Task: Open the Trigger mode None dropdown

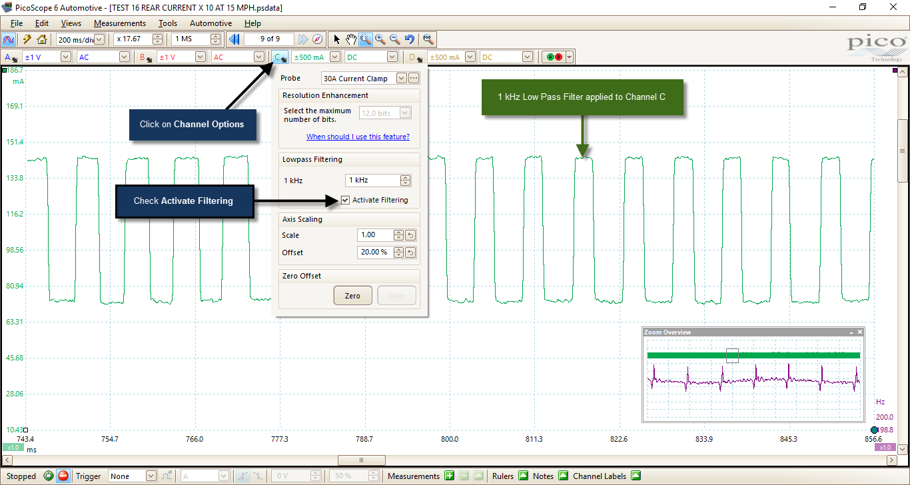Action: click(x=151, y=476)
